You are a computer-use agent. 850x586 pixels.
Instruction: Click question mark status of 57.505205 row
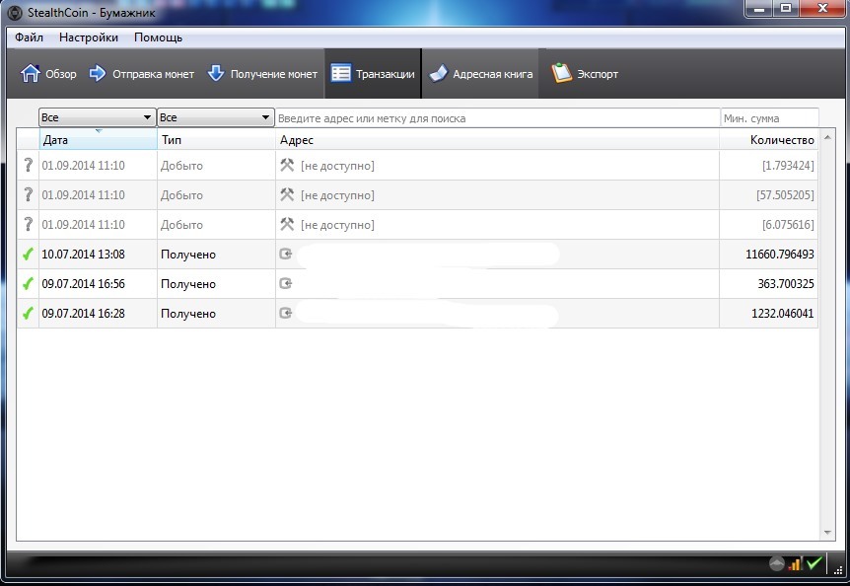pos(29,194)
